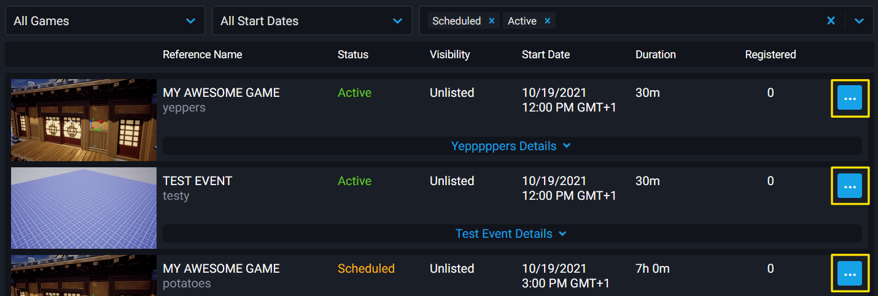Click the potatoes event thumbnail
This screenshot has height=296, width=878.
click(x=84, y=276)
